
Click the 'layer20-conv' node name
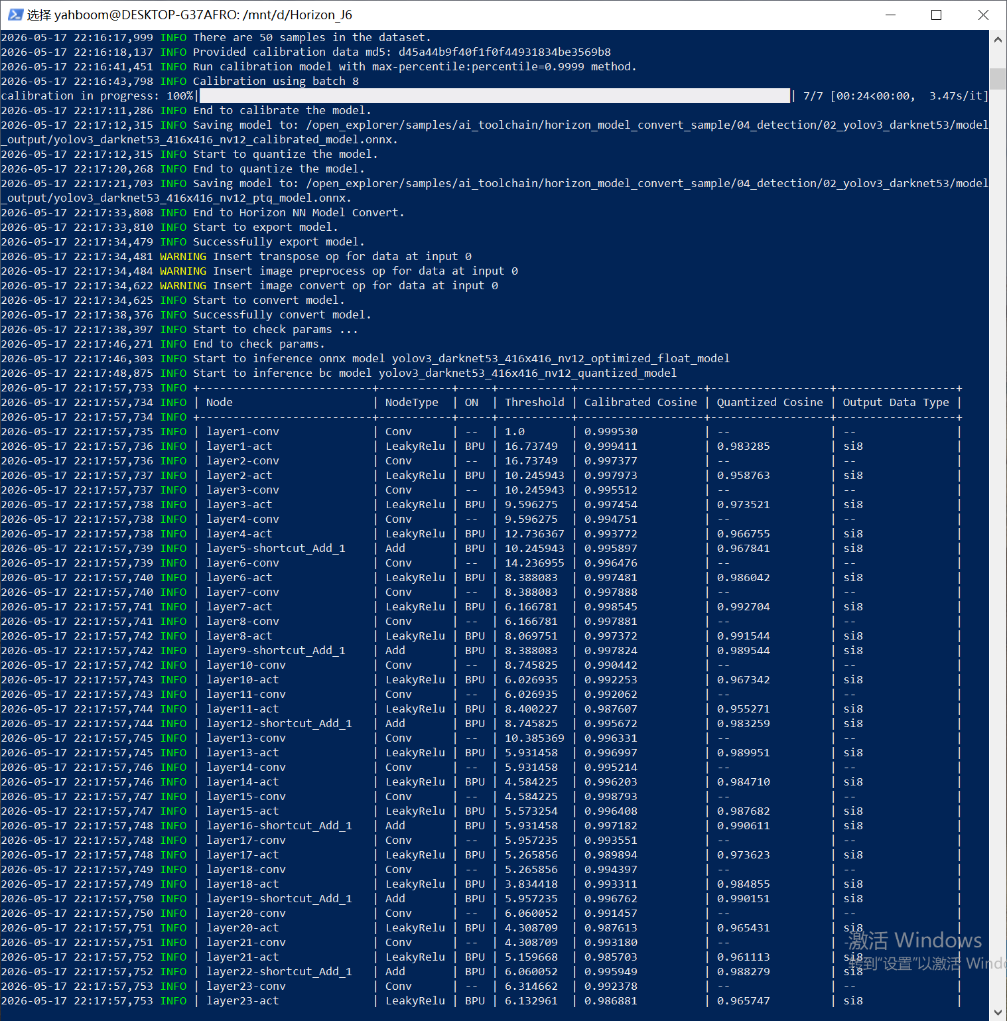pos(246,913)
